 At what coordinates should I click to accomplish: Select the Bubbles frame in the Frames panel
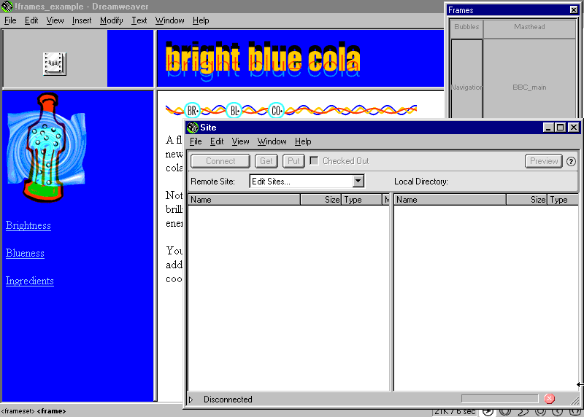[466, 28]
